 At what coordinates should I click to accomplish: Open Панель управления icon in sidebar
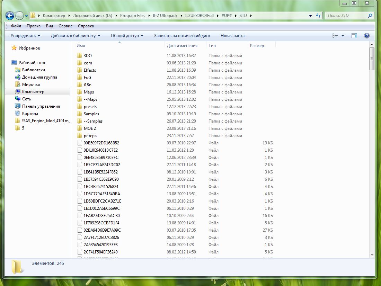[18, 106]
